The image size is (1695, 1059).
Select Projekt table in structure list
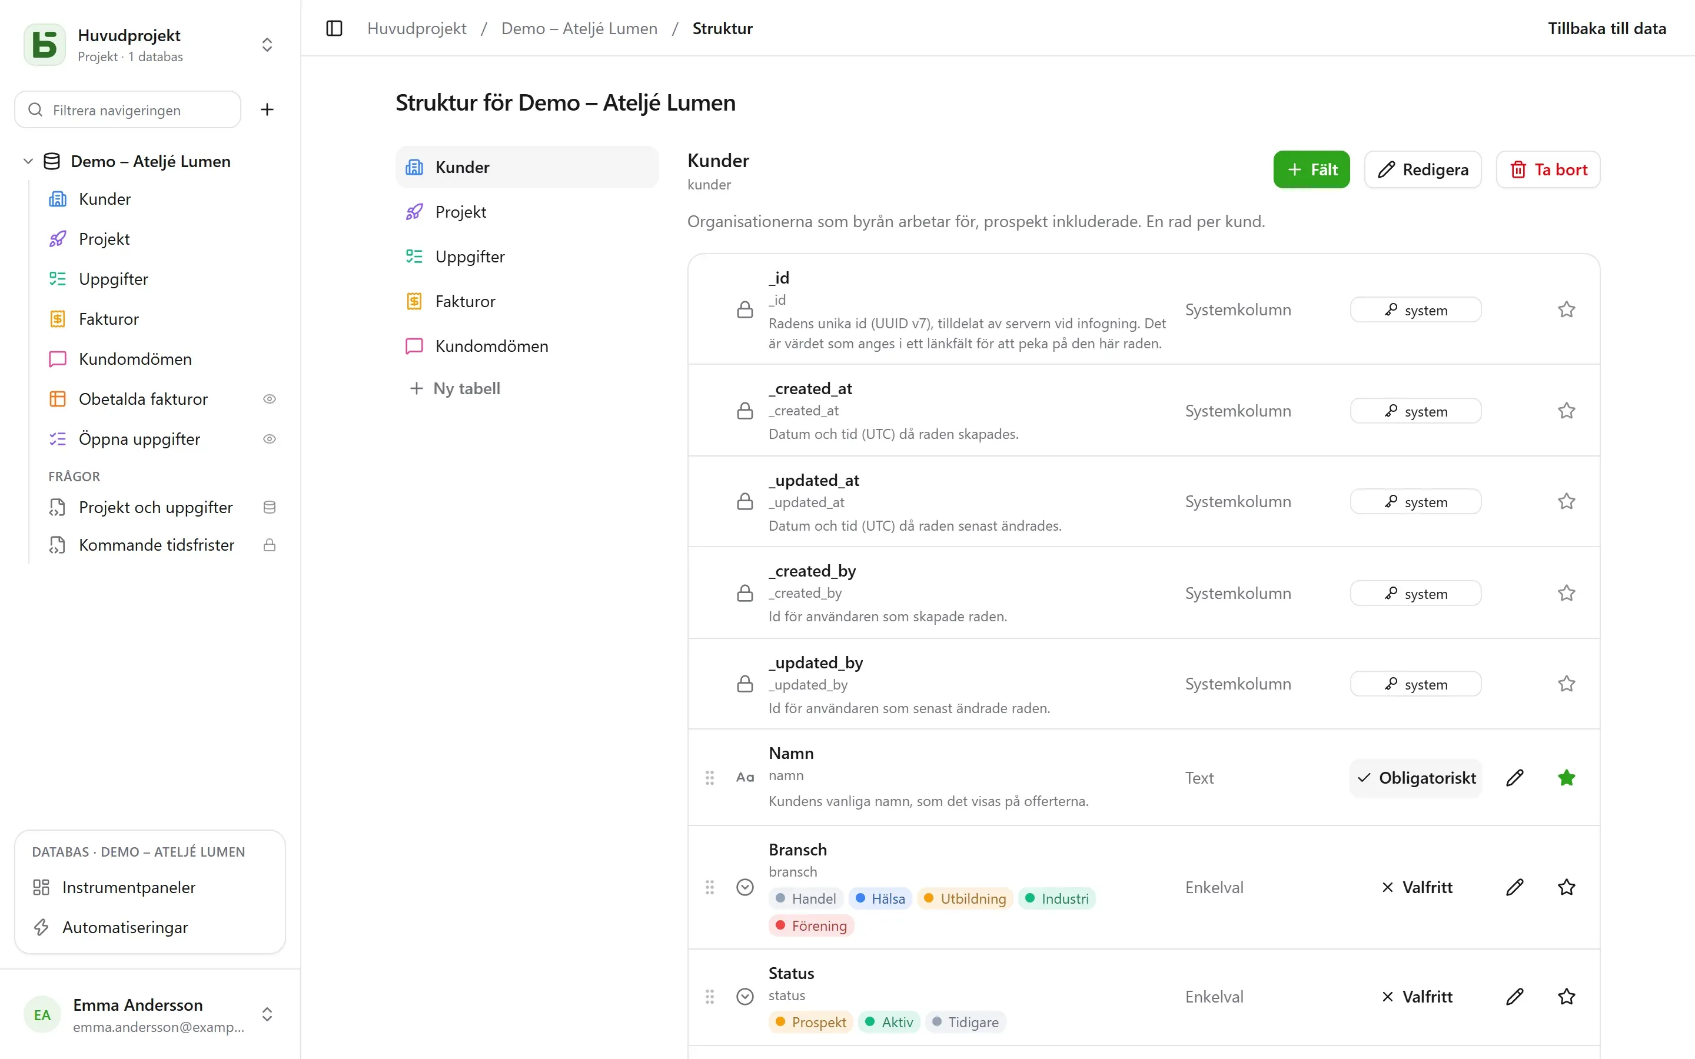[x=527, y=212]
